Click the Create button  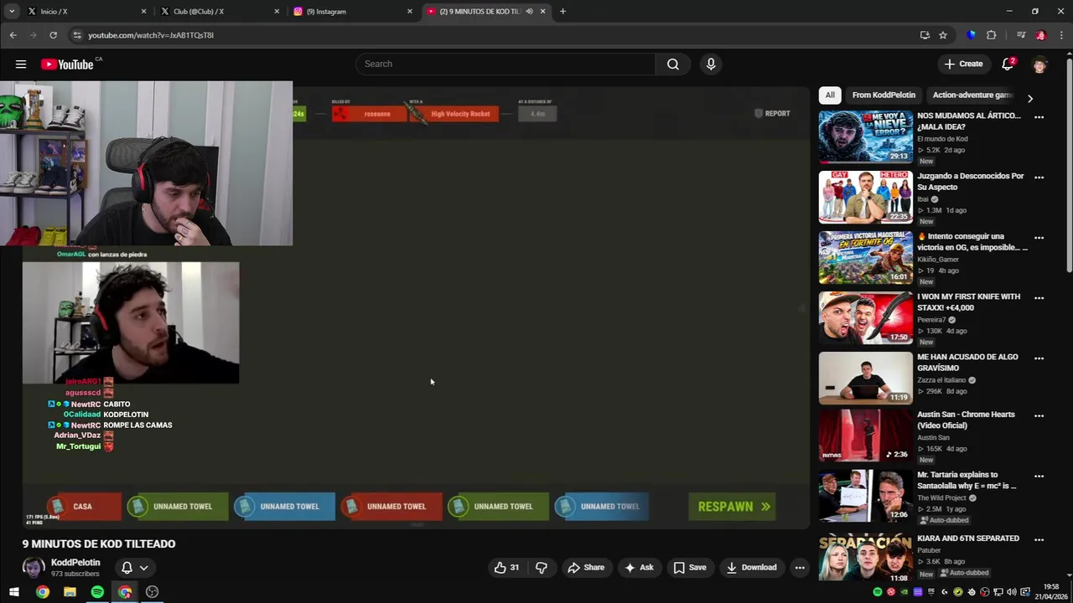(963, 64)
